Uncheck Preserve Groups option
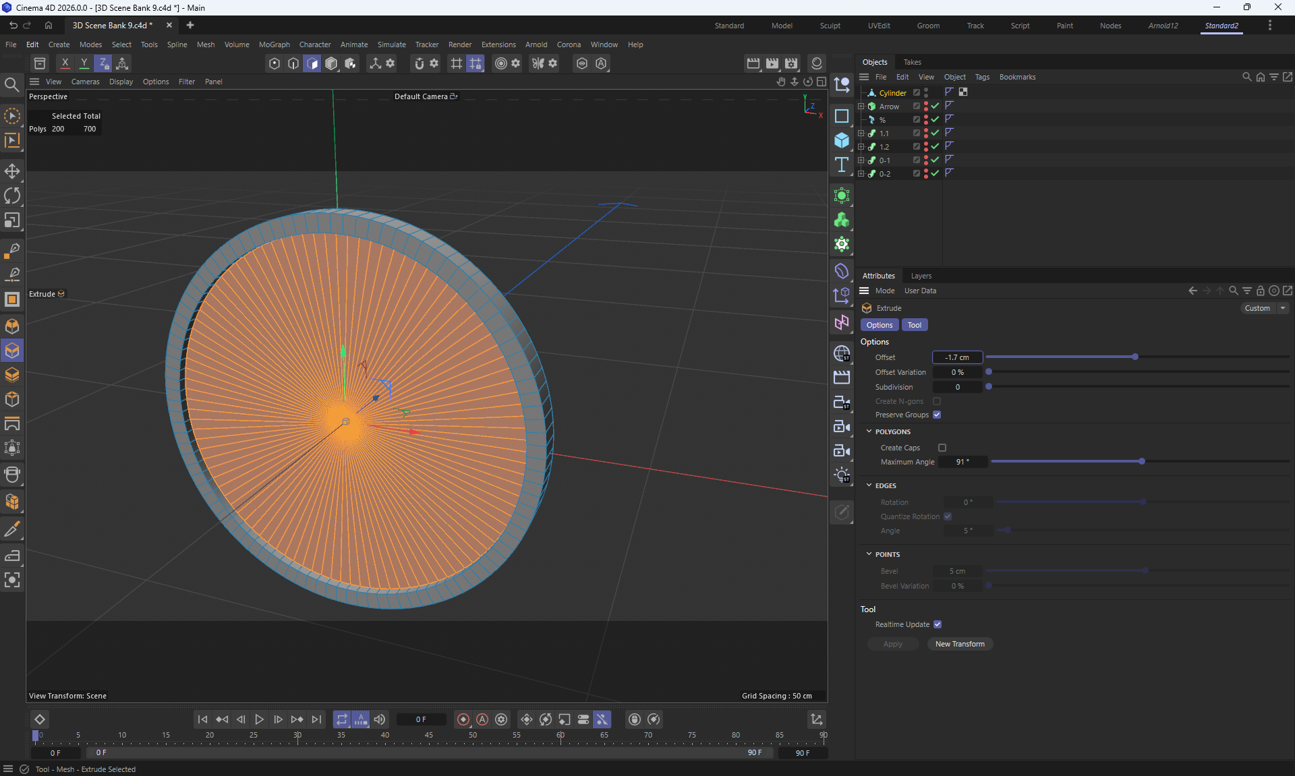 click(937, 415)
